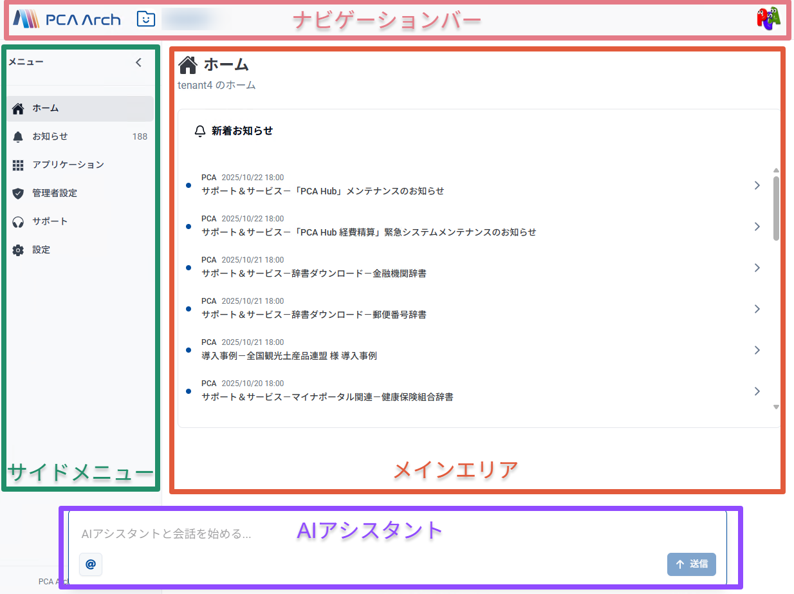The height and width of the screenshot is (594, 794).
Task: Select お知らせ in the side menu
Action: (50, 136)
